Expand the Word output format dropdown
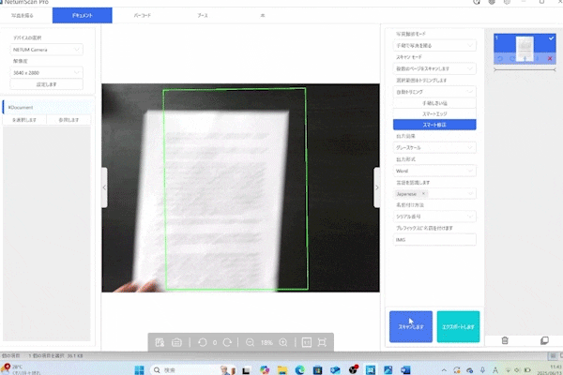Image resolution: width=563 pixels, height=375 pixels. tap(434, 172)
